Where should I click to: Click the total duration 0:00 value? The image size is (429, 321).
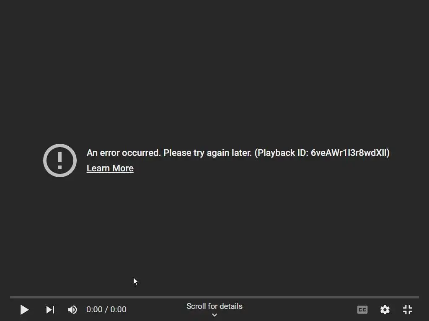point(119,310)
